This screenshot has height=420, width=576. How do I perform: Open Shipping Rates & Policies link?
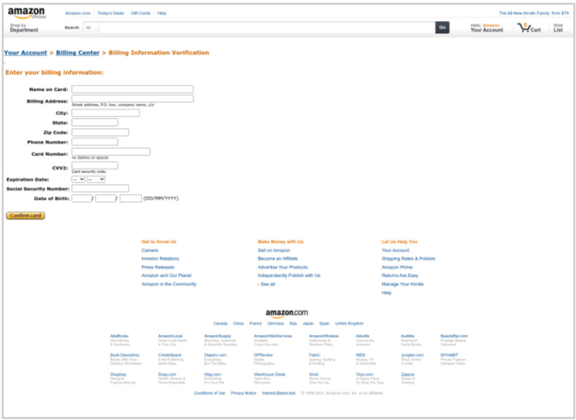coord(408,259)
